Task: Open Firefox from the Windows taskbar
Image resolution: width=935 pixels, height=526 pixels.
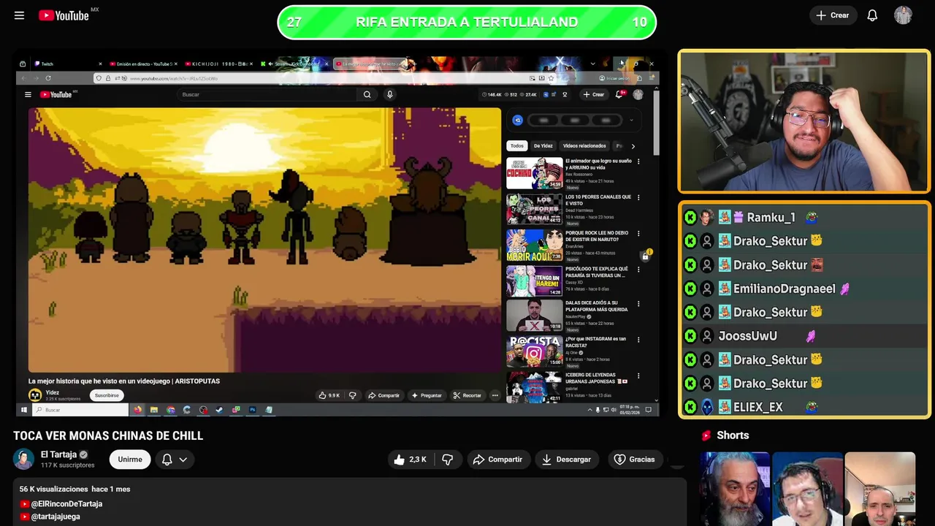Action: coord(137,410)
